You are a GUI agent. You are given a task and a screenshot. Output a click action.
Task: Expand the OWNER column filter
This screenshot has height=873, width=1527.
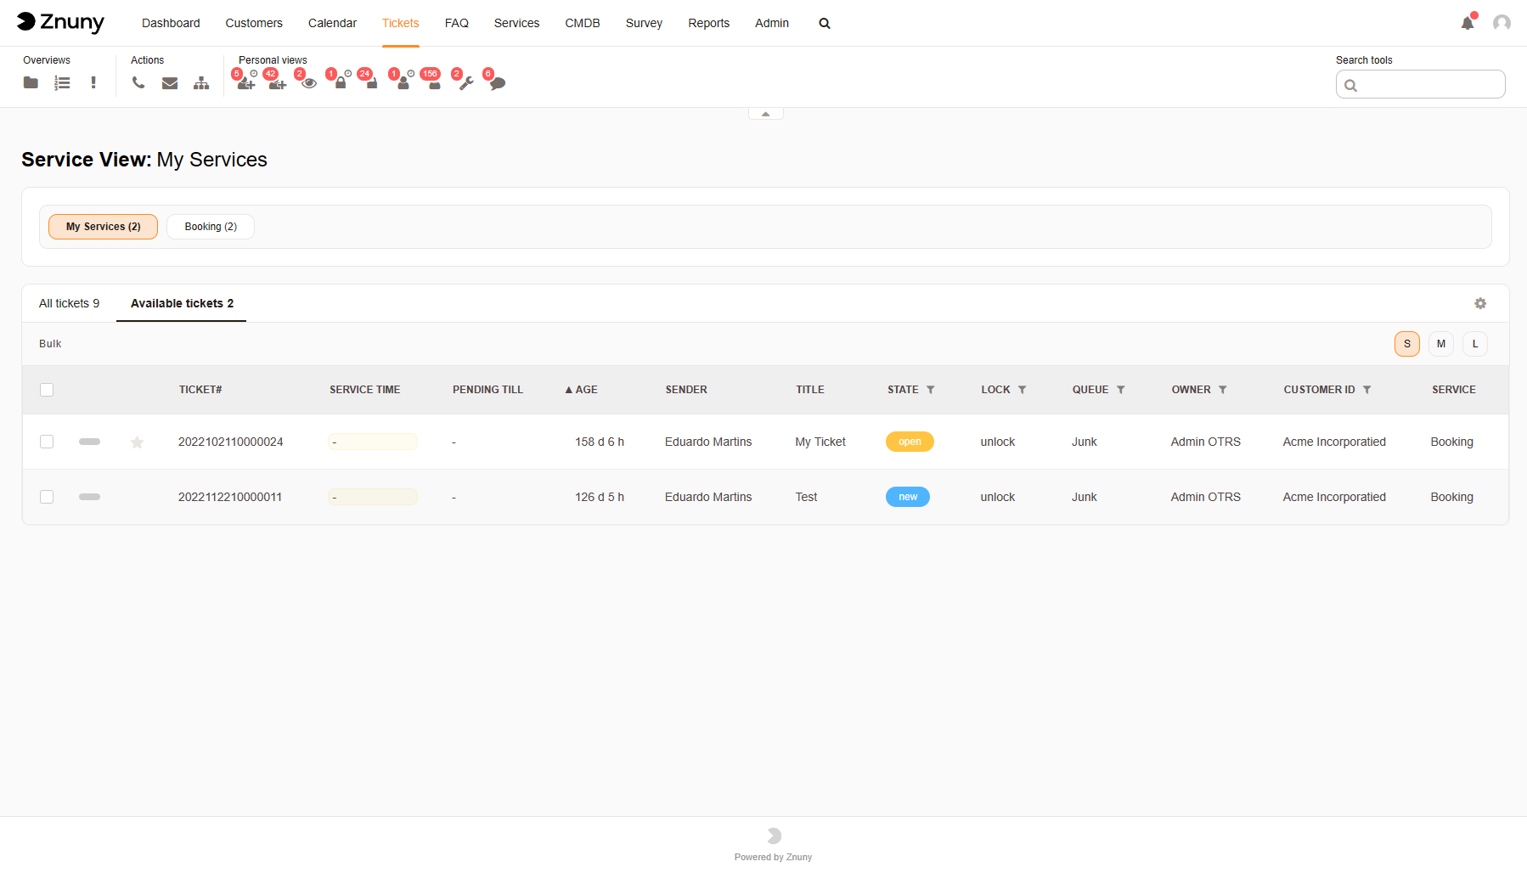tap(1223, 390)
